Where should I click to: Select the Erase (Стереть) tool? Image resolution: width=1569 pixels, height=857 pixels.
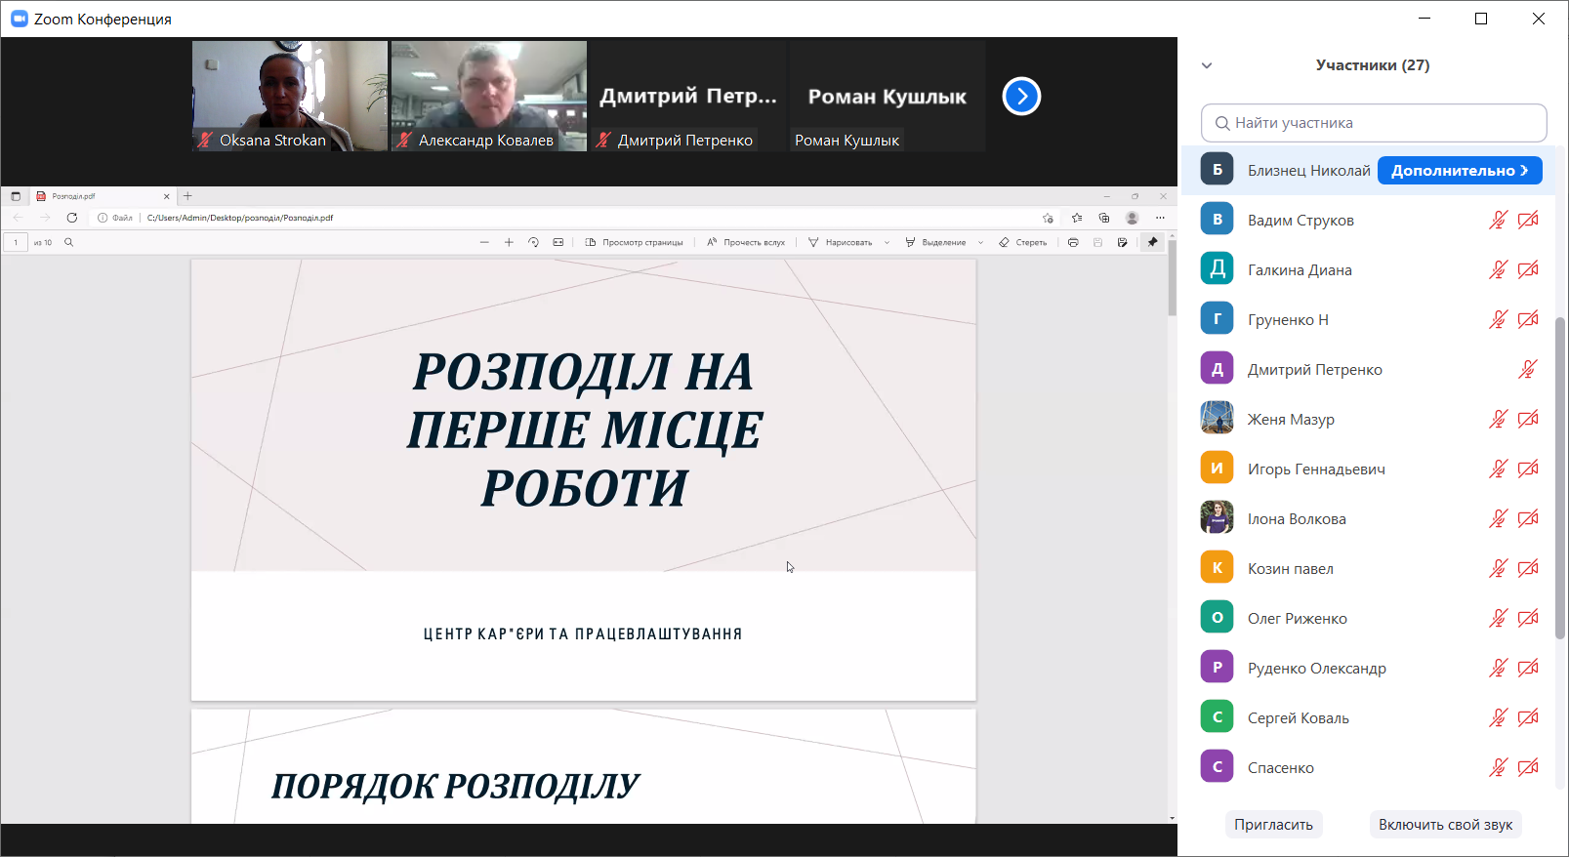[x=1022, y=242]
